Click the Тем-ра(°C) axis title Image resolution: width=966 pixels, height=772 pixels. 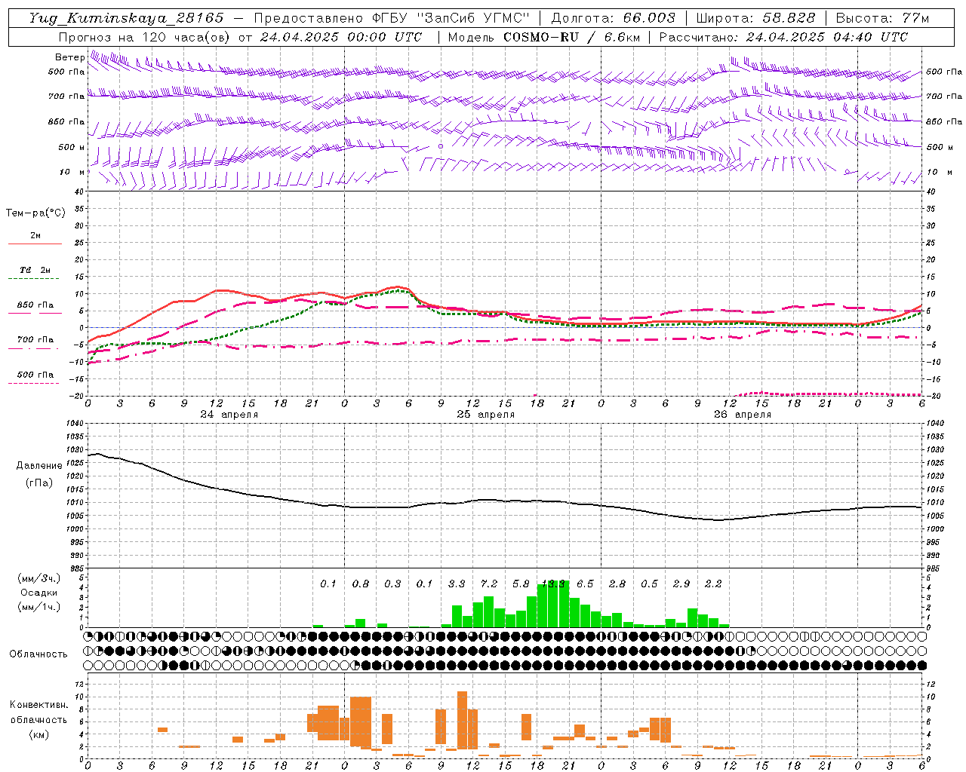(35, 213)
